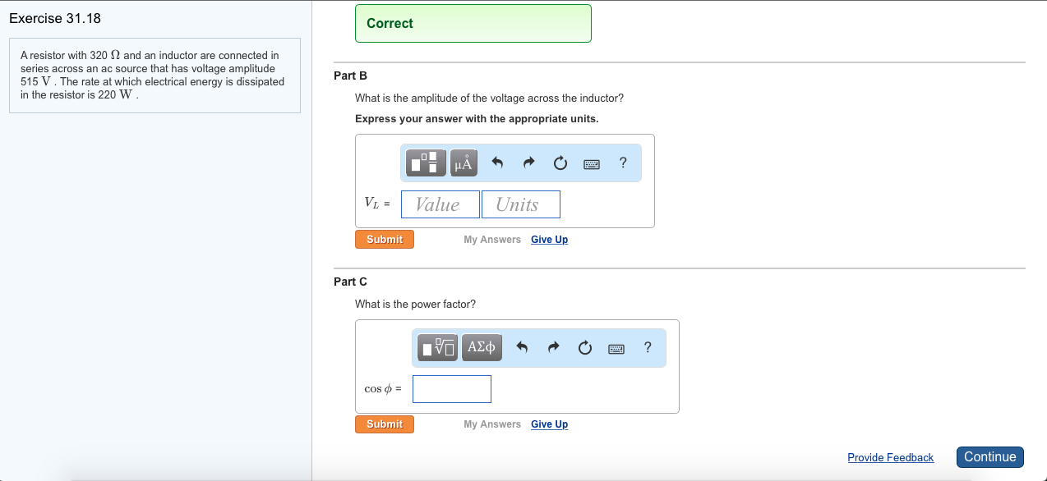Focus the cos φ answer box

coord(452,389)
